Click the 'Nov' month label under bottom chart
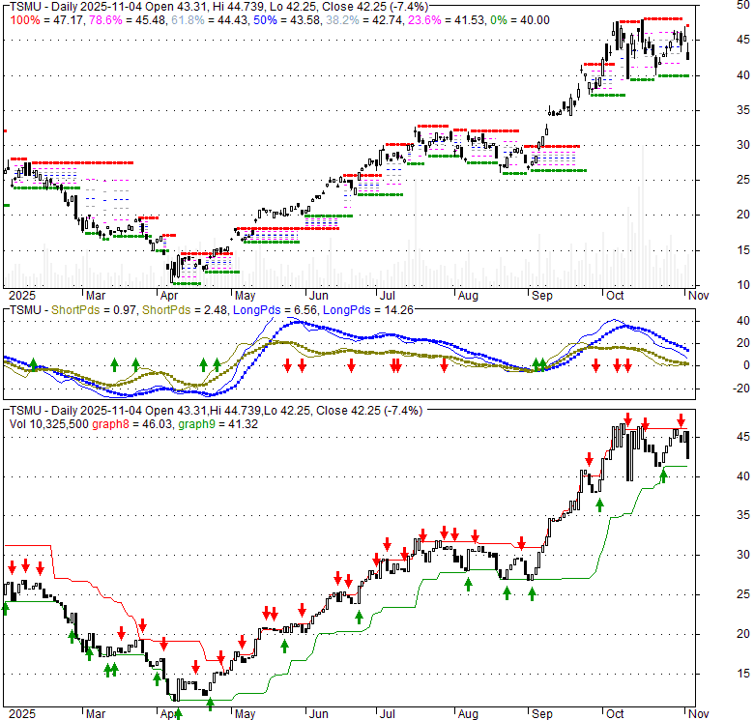 pos(698,714)
